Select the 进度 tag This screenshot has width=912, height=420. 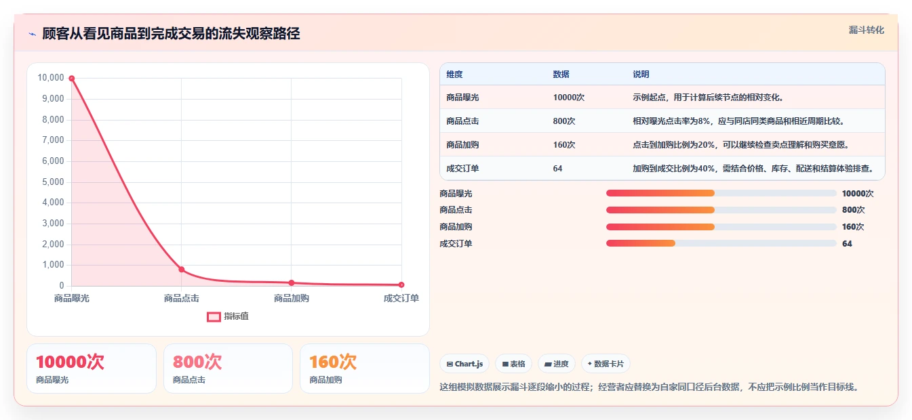pyautogui.click(x=557, y=364)
